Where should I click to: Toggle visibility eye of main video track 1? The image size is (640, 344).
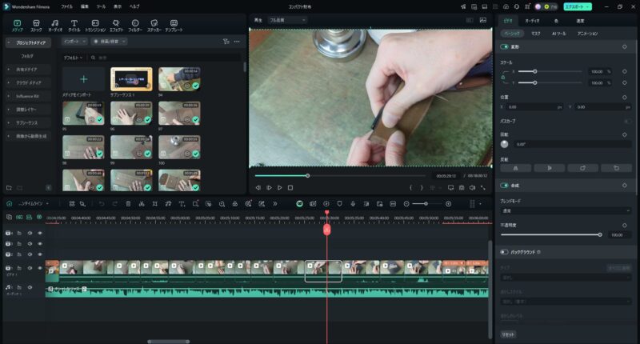point(39,268)
